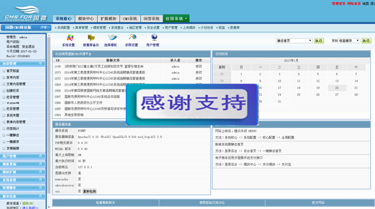Click 执行 next to 静态首页 dropdown
The image size is (375, 209).
coord(319,40)
